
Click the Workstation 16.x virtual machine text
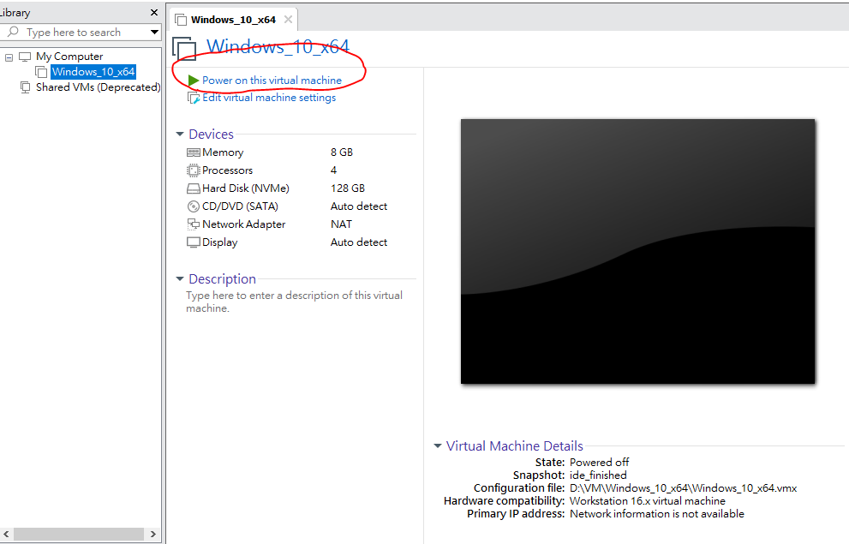(x=648, y=501)
